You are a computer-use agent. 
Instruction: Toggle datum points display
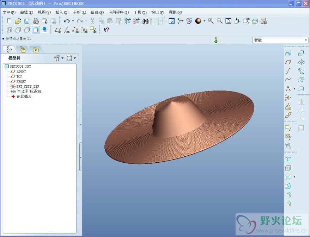tap(75, 30)
